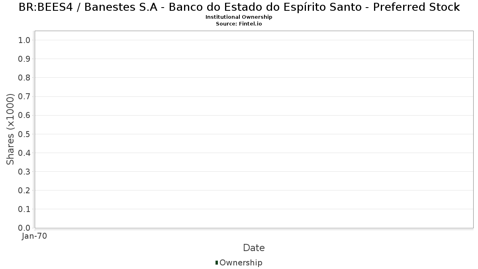Viewport: 478px width, 269px height.
Task: Click the 0.6 y-axis tick label
Action: 24,115
